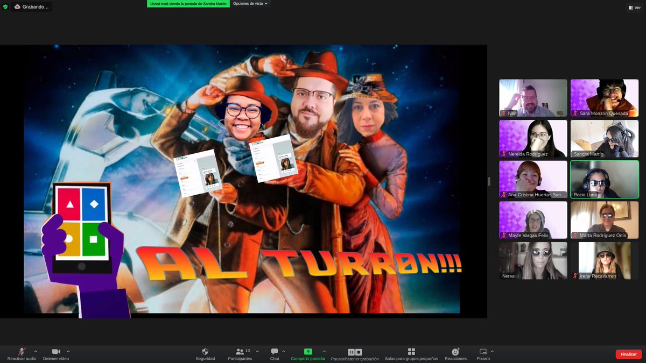
Task: Open the Participantes panel
Action: (240, 354)
